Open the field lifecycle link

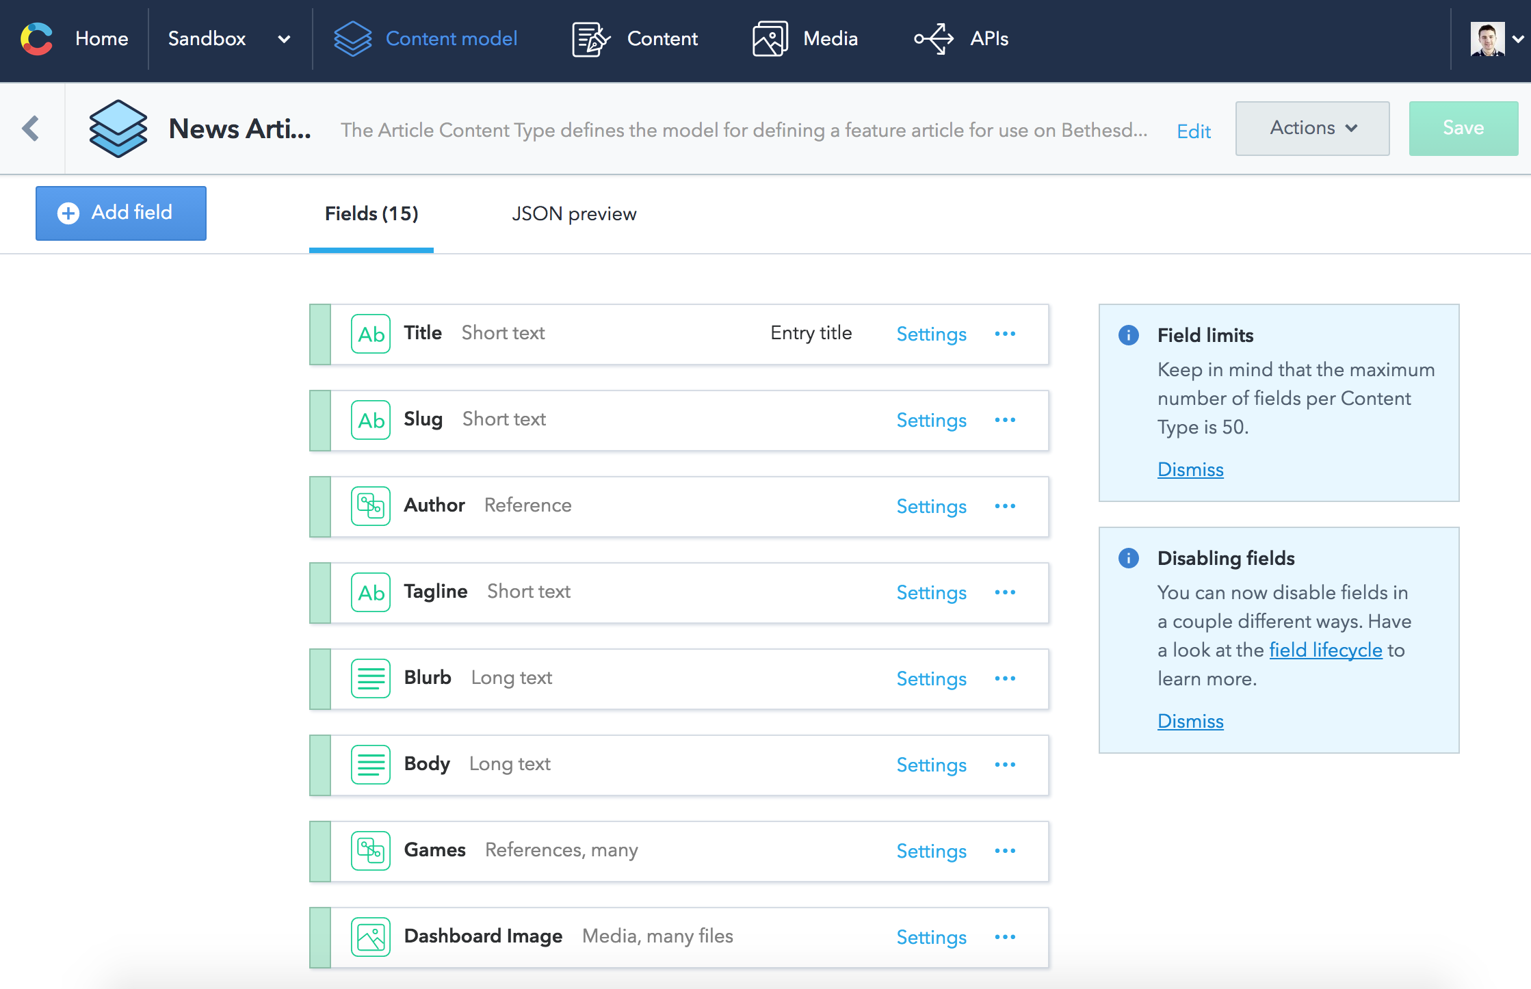(1326, 650)
